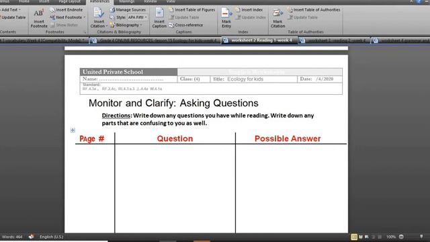Image resolution: width=430 pixels, height=242 pixels.
Task: Open the View ribbon tab
Action: 171,1
